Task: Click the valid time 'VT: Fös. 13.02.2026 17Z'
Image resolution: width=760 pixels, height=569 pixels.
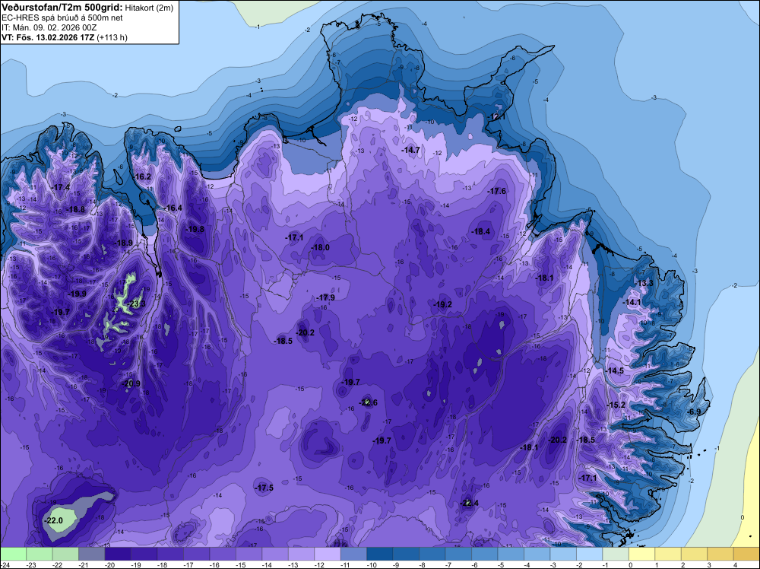Action: click(48, 37)
